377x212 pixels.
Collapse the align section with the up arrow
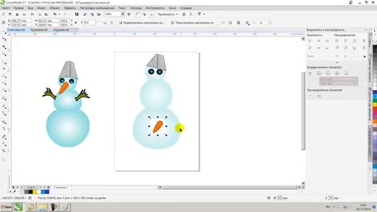[x=337, y=62]
